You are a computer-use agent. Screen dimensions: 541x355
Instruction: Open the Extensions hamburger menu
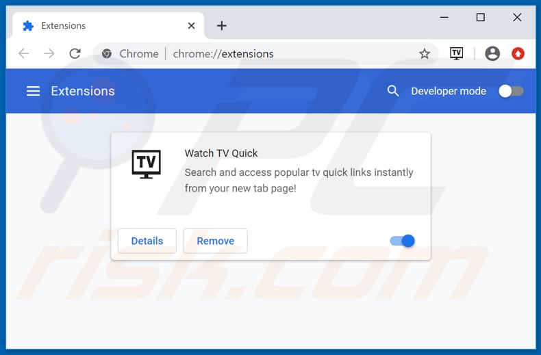tap(33, 91)
